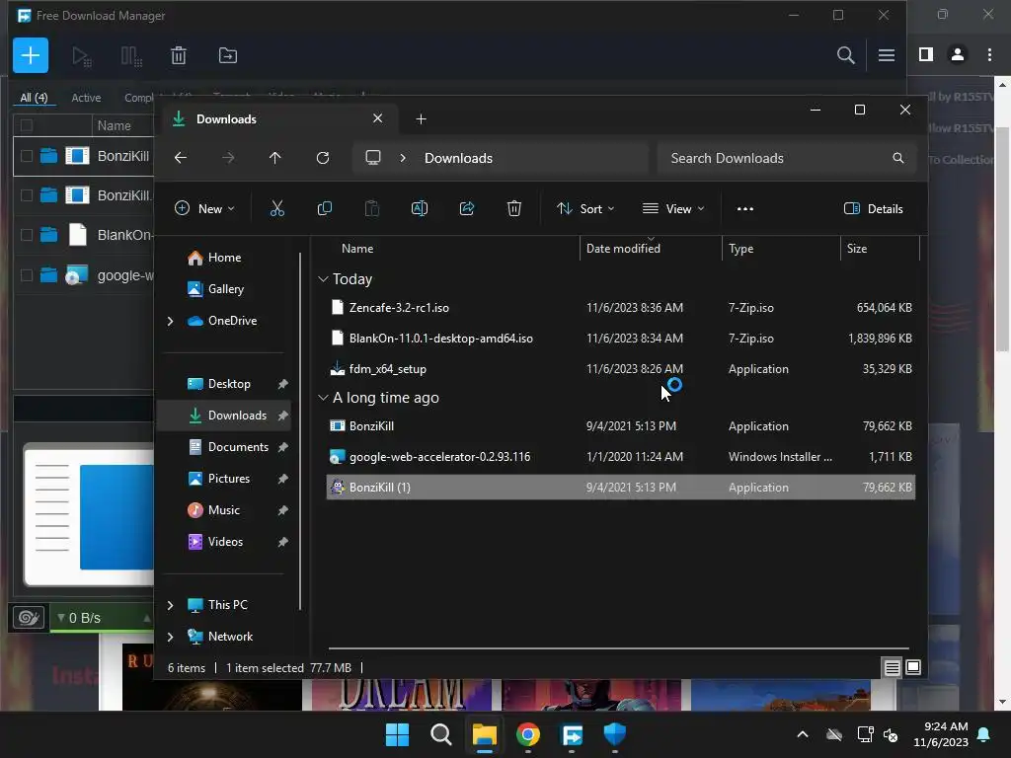
Task: Select the Active tab in Free Download Manager
Action: (x=86, y=98)
